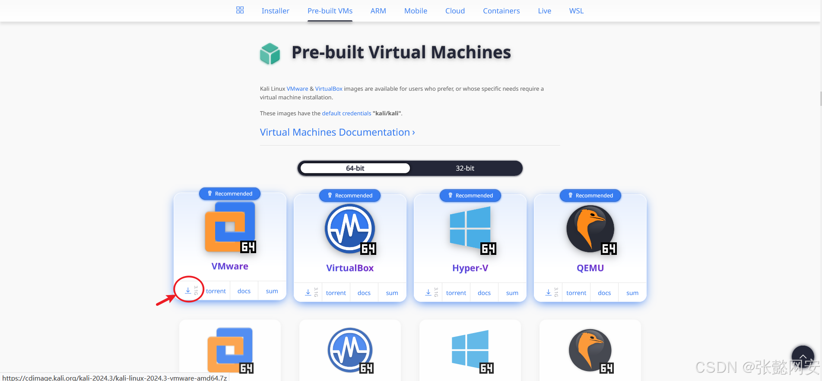This screenshot has height=381, width=822.
Task: Get the QEMU torrent
Action: 576,293
